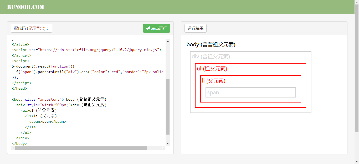Click code editor horizontal scrollbar right arrow
359x164 pixels.
[x=163, y=148]
